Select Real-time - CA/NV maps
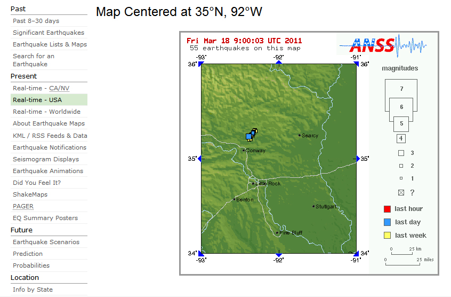451x297 pixels. point(41,88)
